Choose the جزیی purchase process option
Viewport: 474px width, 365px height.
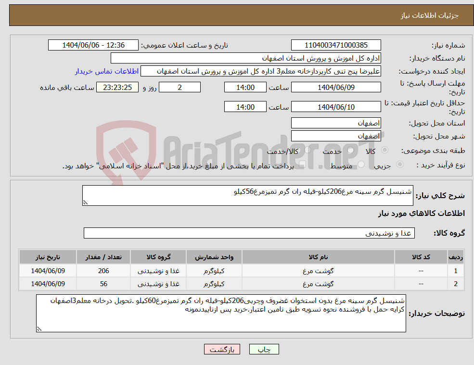(x=401, y=165)
